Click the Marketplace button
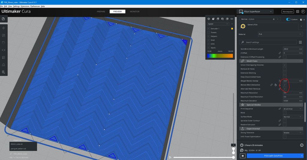Image resolution: width=307 pixels, height=160 pixels. [288, 12]
